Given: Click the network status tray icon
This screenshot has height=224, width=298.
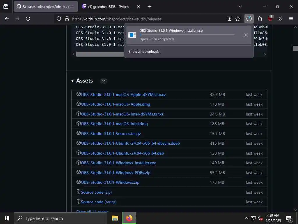Looking at the screenshot, I should pyautogui.click(x=253, y=218).
